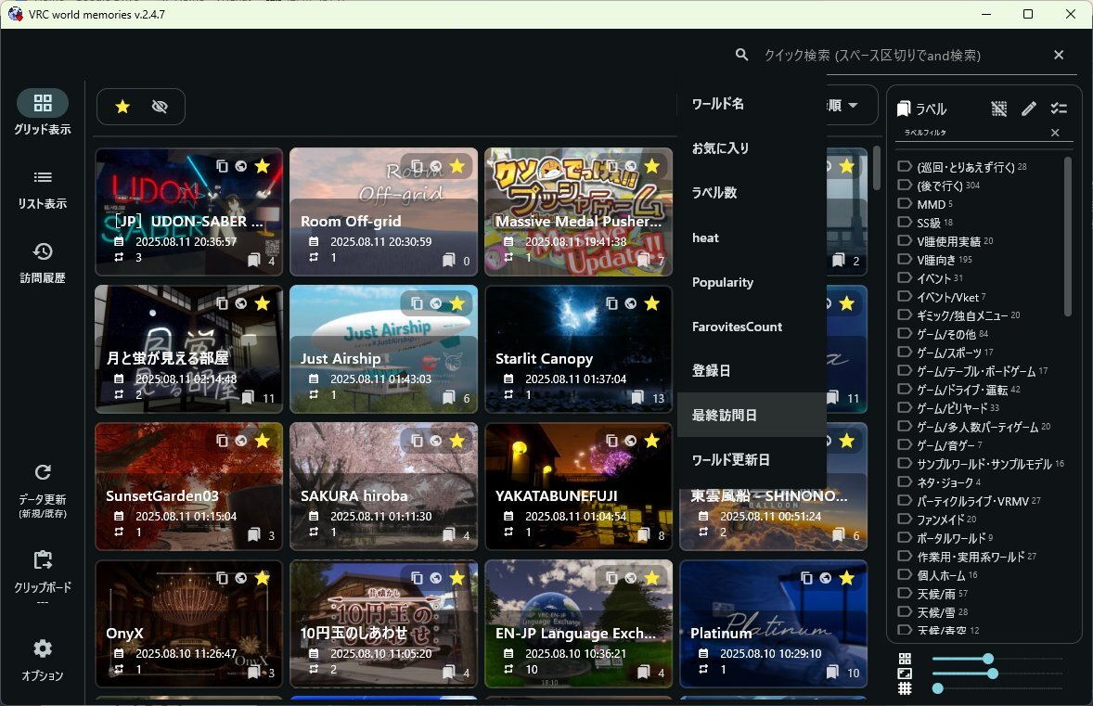The width and height of the screenshot is (1093, 706).
Task: Toggle hidden worlds eye filter
Action: tap(160, 107)
